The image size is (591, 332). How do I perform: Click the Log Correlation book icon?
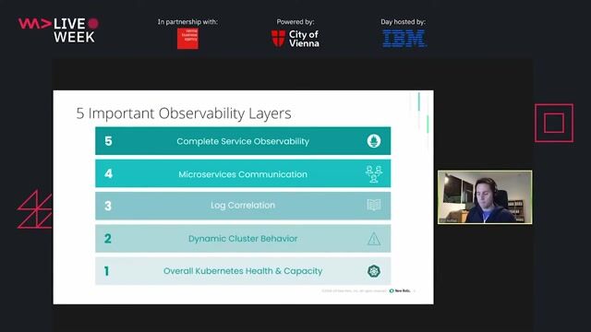pyautogui.click(x=374, y=205)
